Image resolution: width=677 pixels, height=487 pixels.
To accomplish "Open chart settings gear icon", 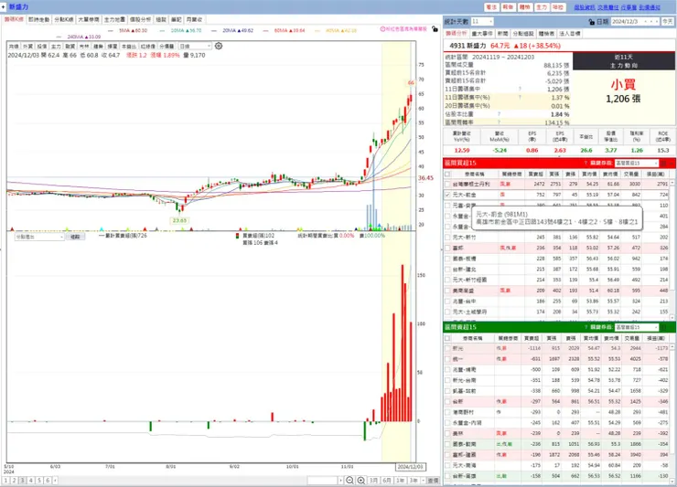I will tap(219, 46).
